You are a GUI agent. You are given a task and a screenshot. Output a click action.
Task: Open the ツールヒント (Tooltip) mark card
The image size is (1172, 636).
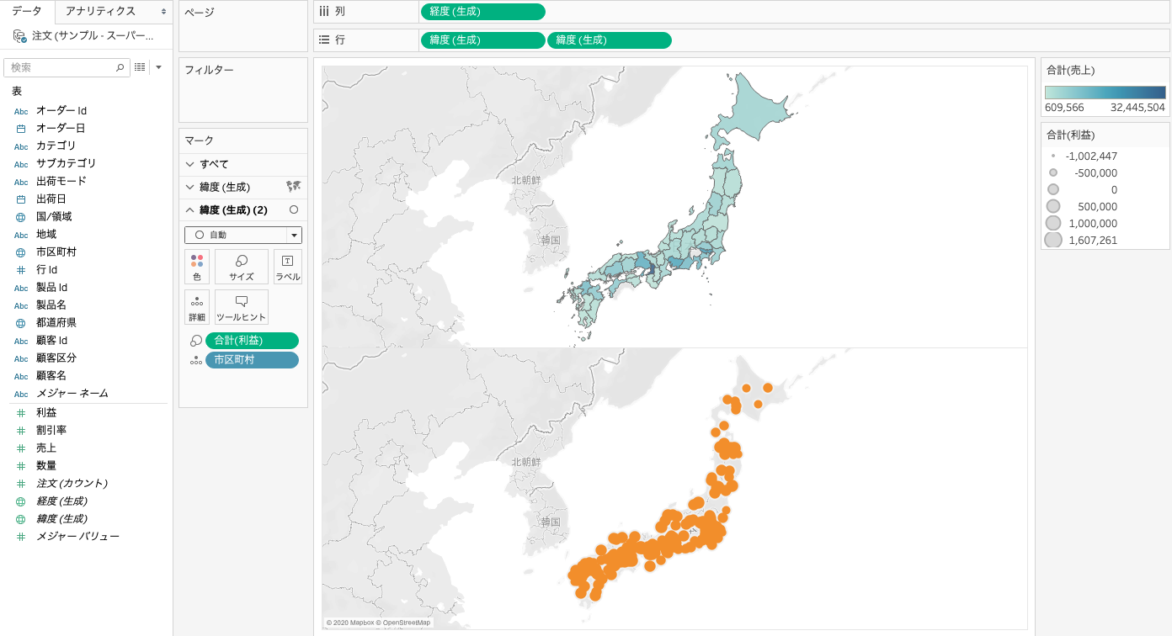tap(242, 307)
